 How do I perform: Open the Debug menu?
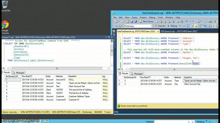click(152, 17)
